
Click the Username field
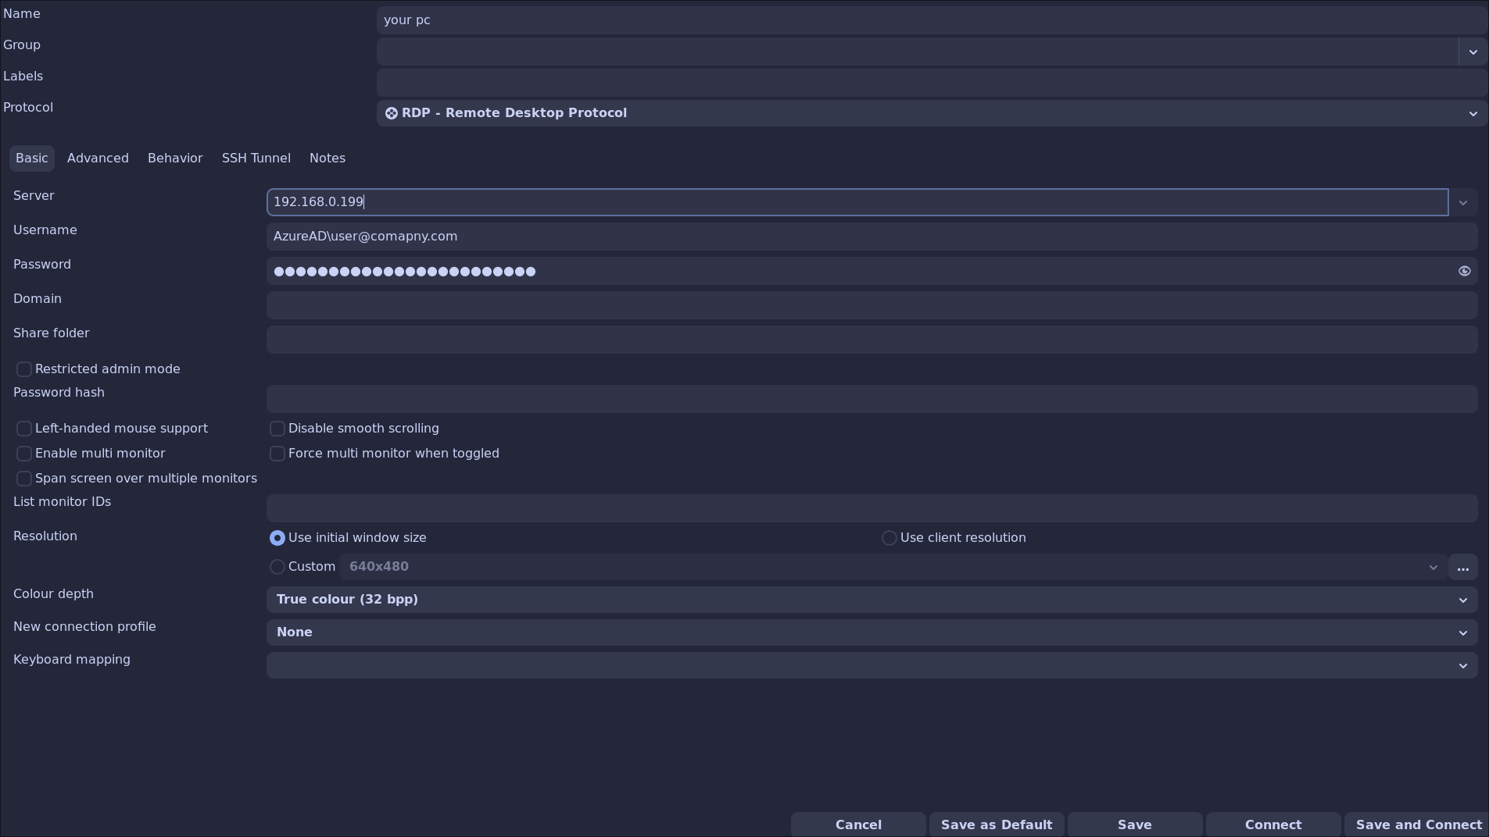tap(872, 237)
